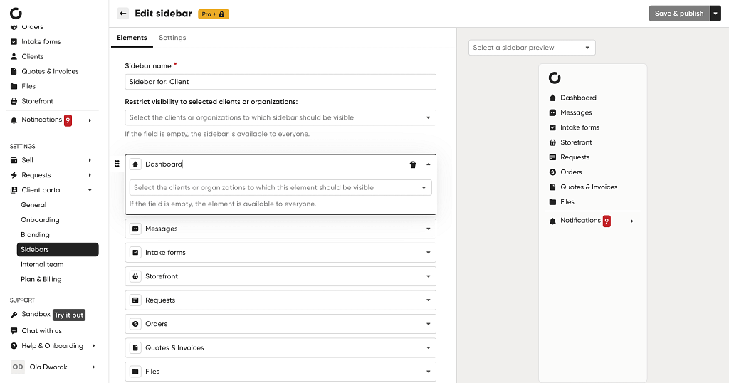
Task: Open Branding under Client portal
Action: [35, 235]
